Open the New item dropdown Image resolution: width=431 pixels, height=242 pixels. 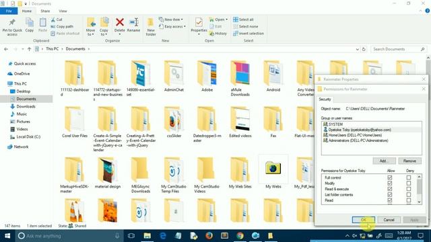coord(170,19)
